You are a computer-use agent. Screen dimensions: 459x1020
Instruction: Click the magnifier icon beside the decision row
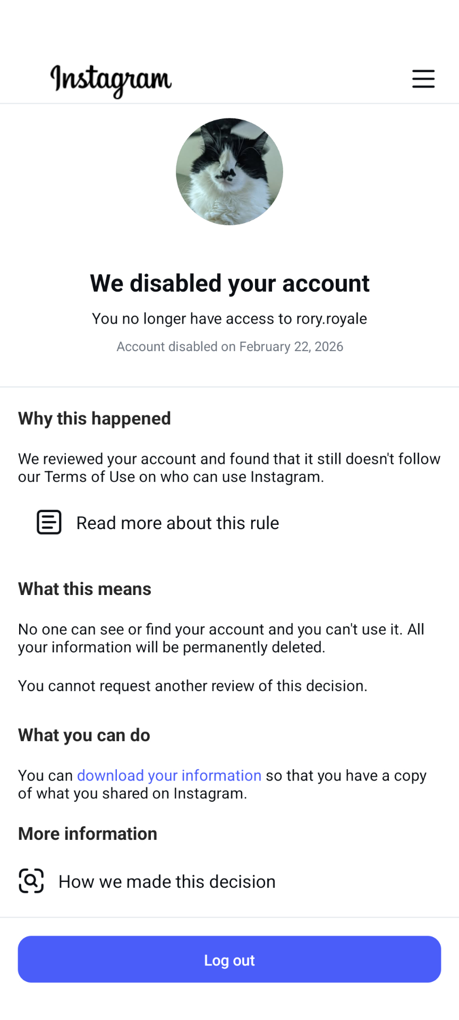click(x=31, y=881)
